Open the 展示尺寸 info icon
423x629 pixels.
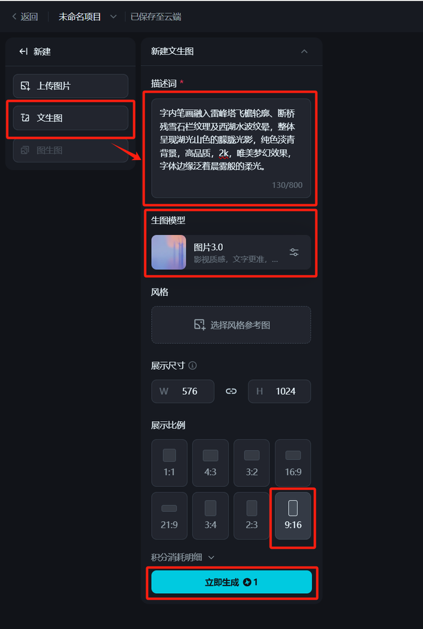[192, 366]
